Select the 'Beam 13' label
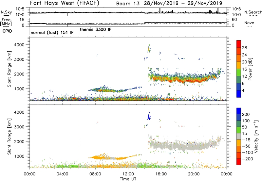262x181 pixels. pos(128,4)
